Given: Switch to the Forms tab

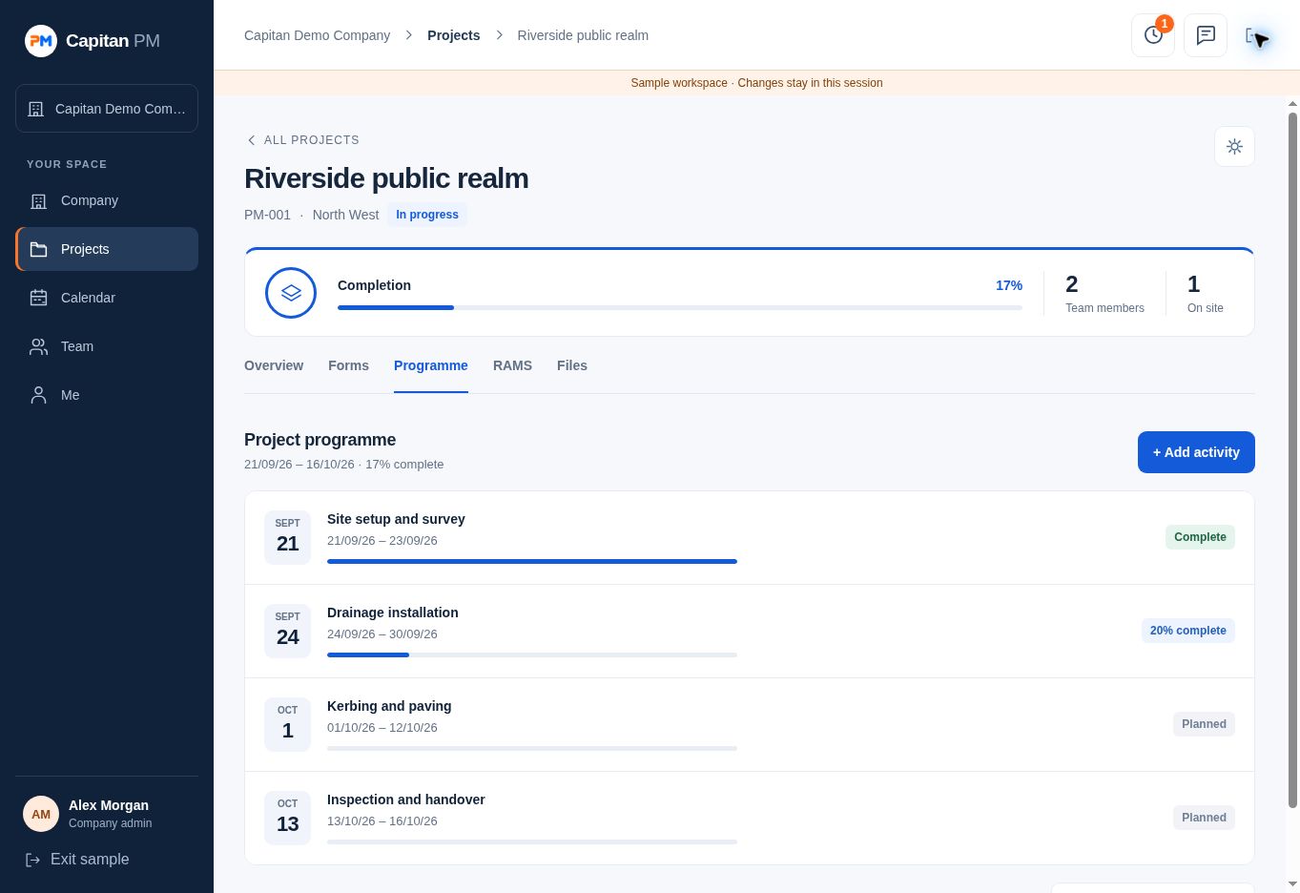Looking at the screenshot, I should click(x=348, y=365).
